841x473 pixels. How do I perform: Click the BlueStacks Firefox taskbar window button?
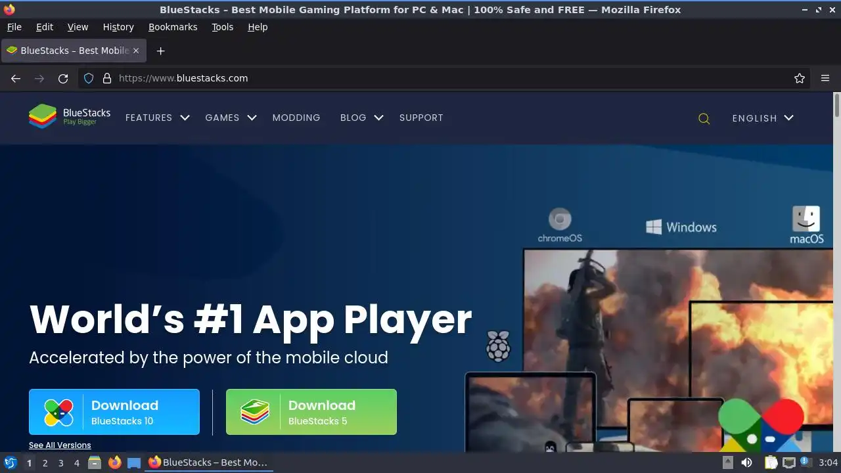[x=208, y=462]
